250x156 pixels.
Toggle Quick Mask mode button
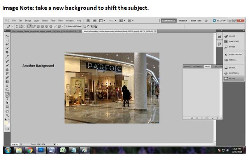pos(7,129)
